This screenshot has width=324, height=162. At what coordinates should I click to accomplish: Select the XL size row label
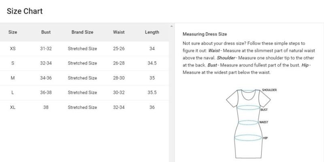(x=13, y=107)
